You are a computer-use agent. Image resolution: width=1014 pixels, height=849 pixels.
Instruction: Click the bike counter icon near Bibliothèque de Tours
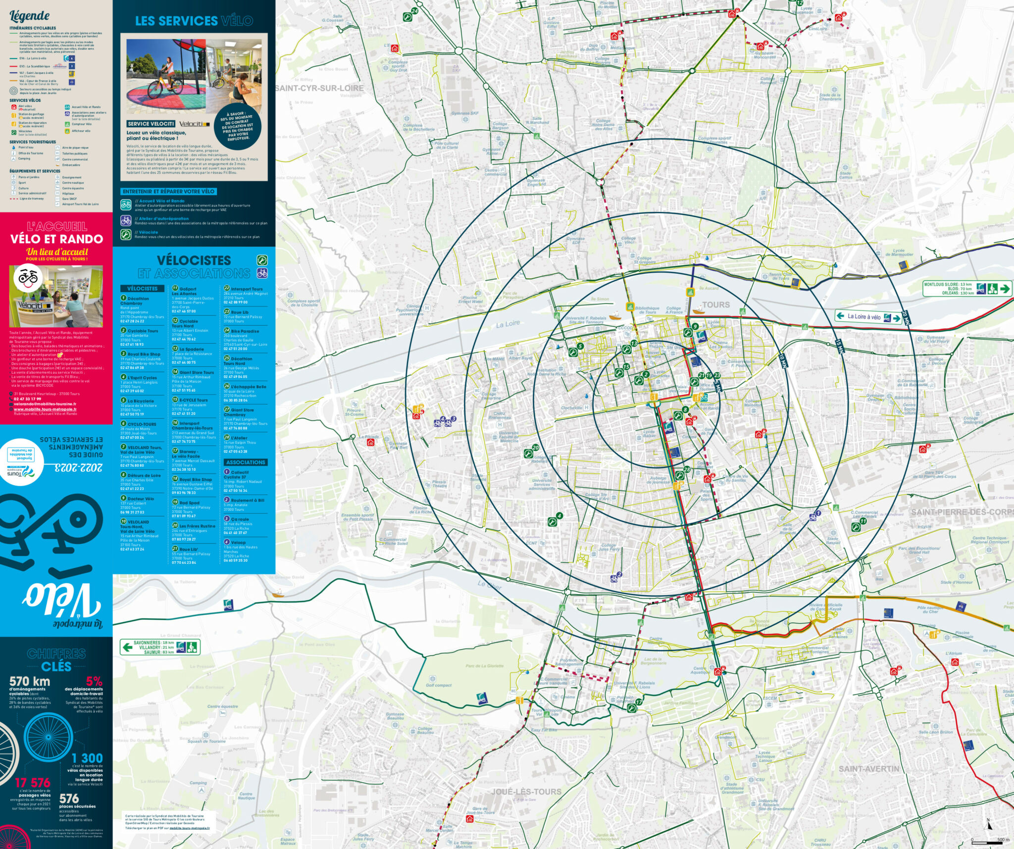pos(630,306)
